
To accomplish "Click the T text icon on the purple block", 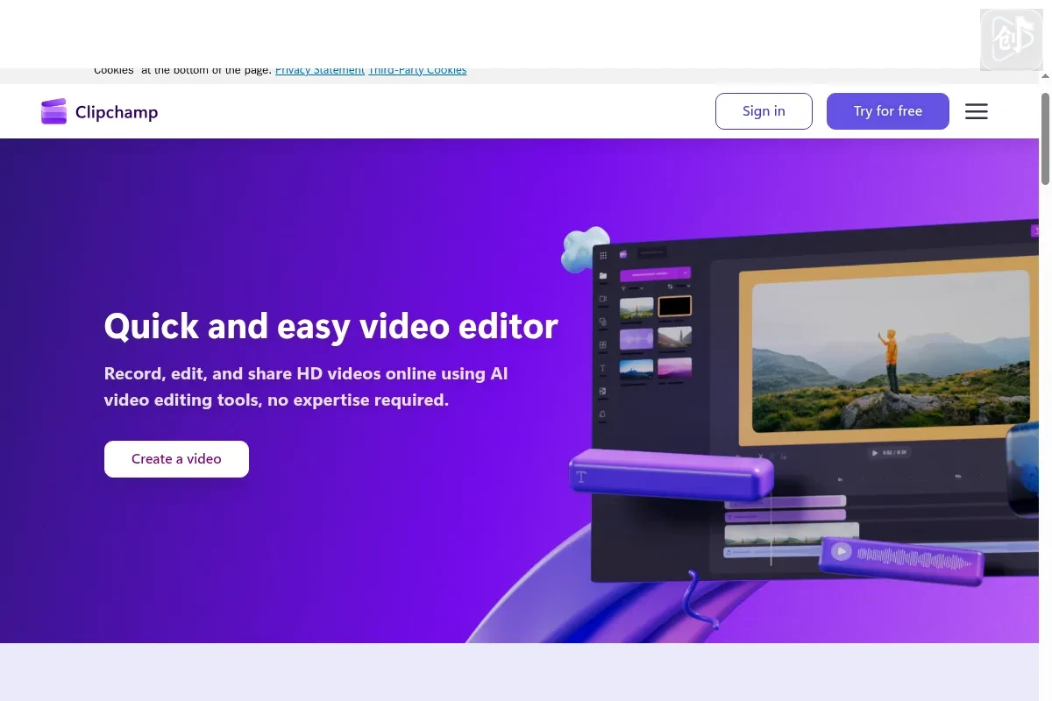I will 580,477.
